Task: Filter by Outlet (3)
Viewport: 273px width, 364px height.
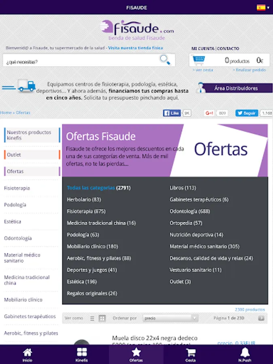Action: click(x=180, y=281)
